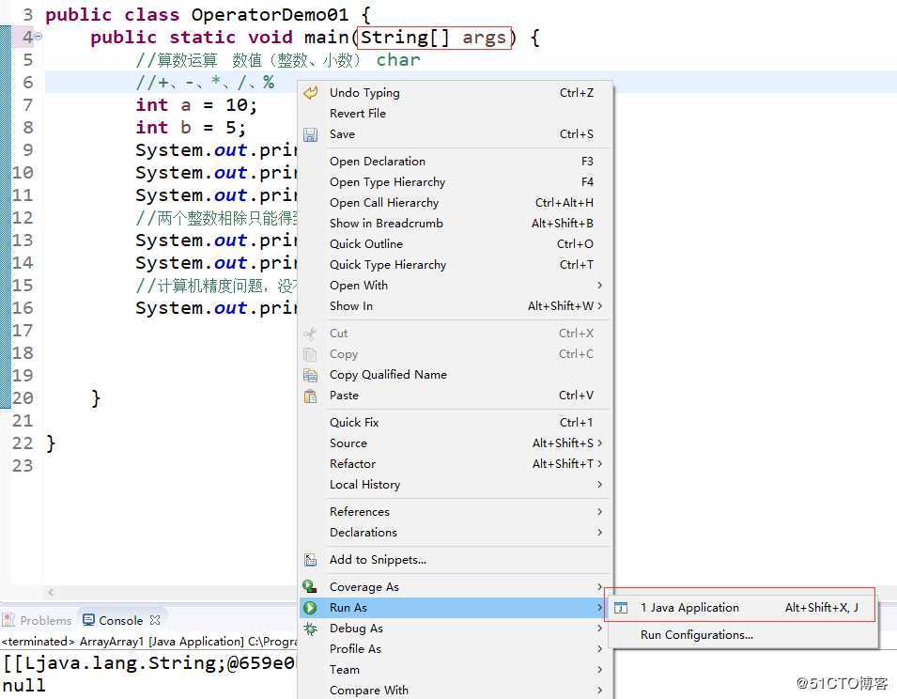Open Coverage As submenu
The width and height of the screenshot is (897, 699).
tap(456, 587)
